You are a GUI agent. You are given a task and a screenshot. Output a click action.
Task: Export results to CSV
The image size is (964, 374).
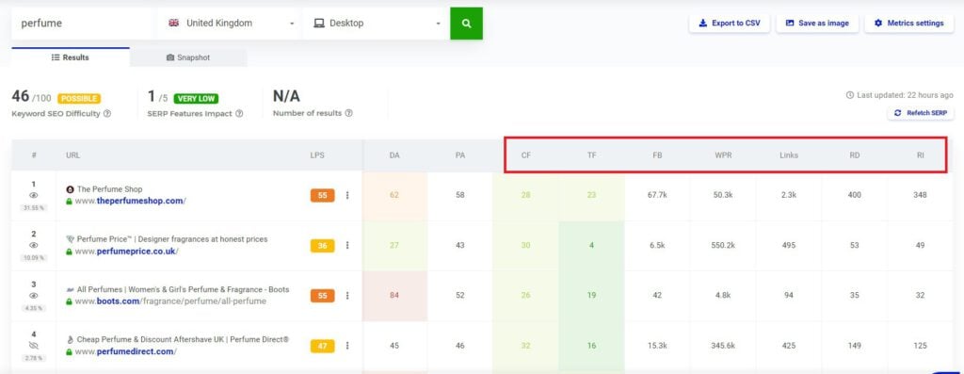click(x=730, y=24)
